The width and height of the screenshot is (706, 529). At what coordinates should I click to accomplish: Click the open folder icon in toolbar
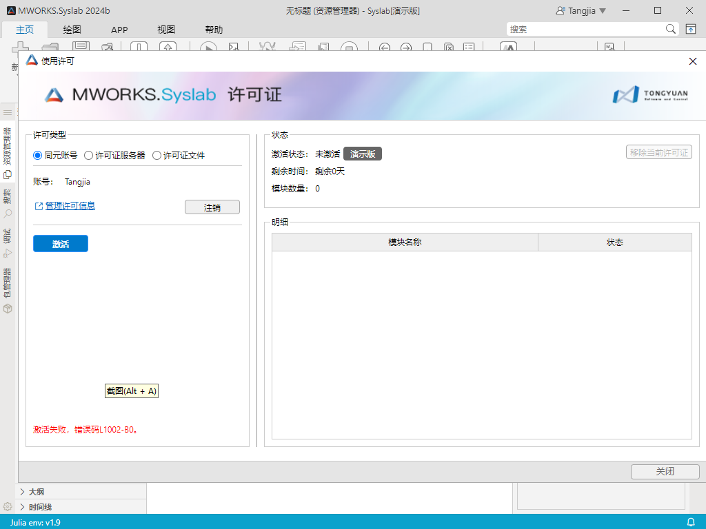pyautogui.click(x=50, y=47)
